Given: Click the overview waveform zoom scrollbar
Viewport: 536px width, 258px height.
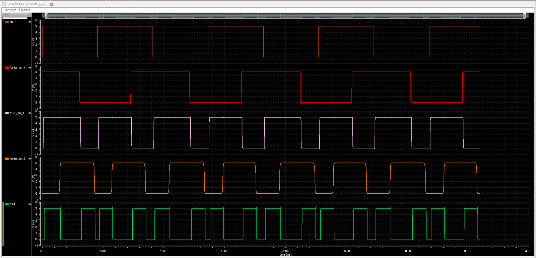Looking at the screenshot, I should [x=285, y=16].
